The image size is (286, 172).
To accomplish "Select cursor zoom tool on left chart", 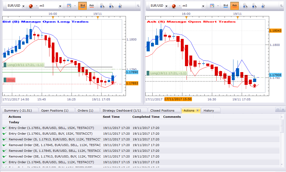I will pos(120,6).
